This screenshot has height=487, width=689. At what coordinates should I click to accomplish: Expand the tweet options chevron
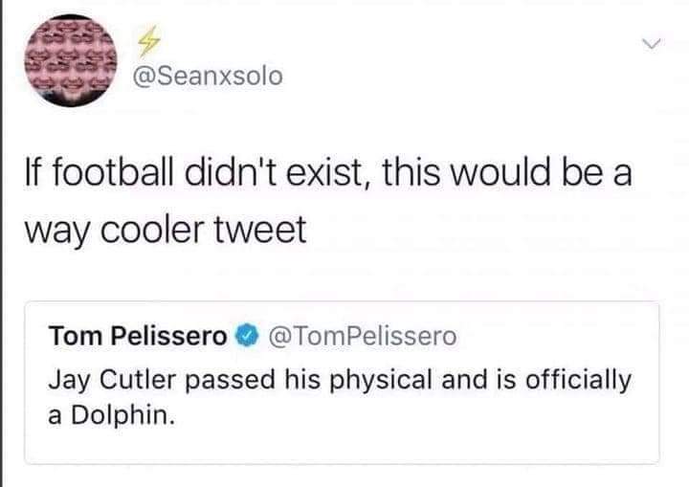pyautogui.click(x=652, y=43)
